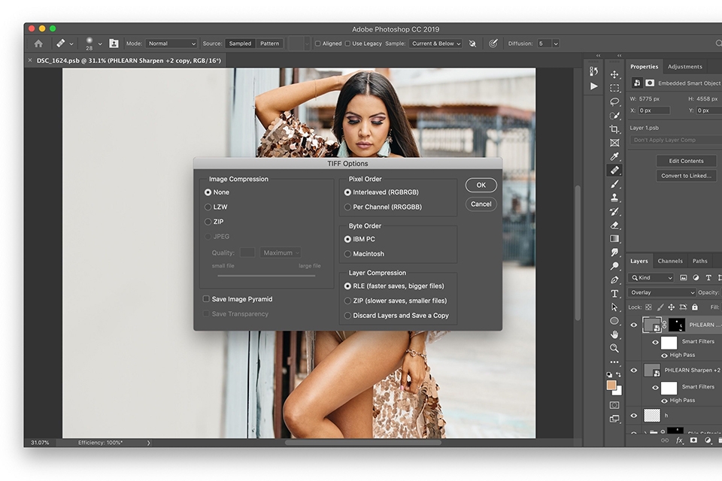Select the Type tool
This screenshot has height=481, width=722.
(614, 293)
